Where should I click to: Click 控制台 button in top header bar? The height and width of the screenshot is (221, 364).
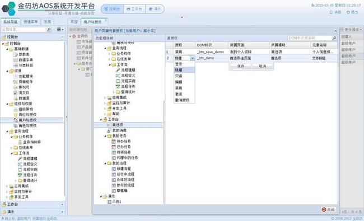click(x=113, y=9)
